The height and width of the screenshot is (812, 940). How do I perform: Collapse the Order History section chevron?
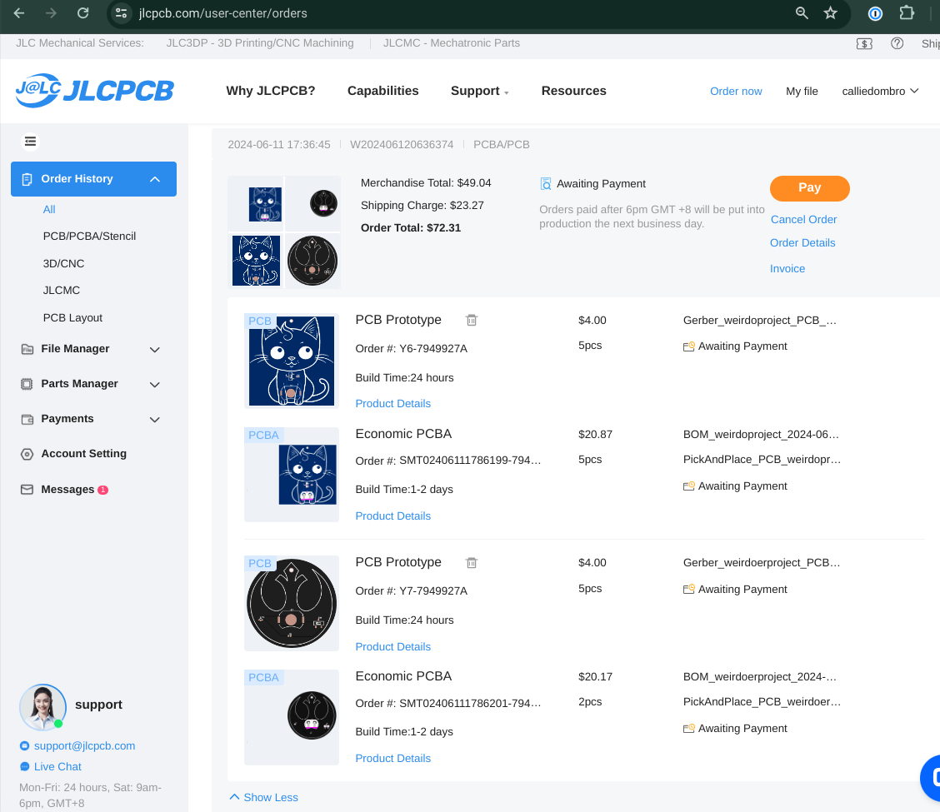(155, 179)
